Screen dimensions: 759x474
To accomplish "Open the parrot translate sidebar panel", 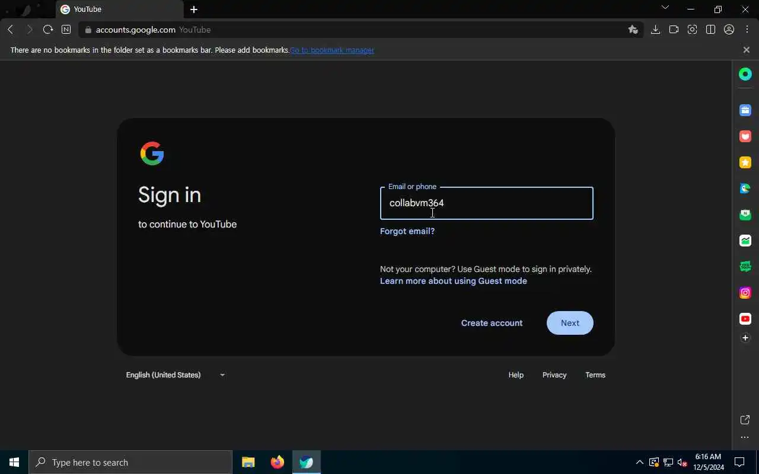I will (745, 188).
